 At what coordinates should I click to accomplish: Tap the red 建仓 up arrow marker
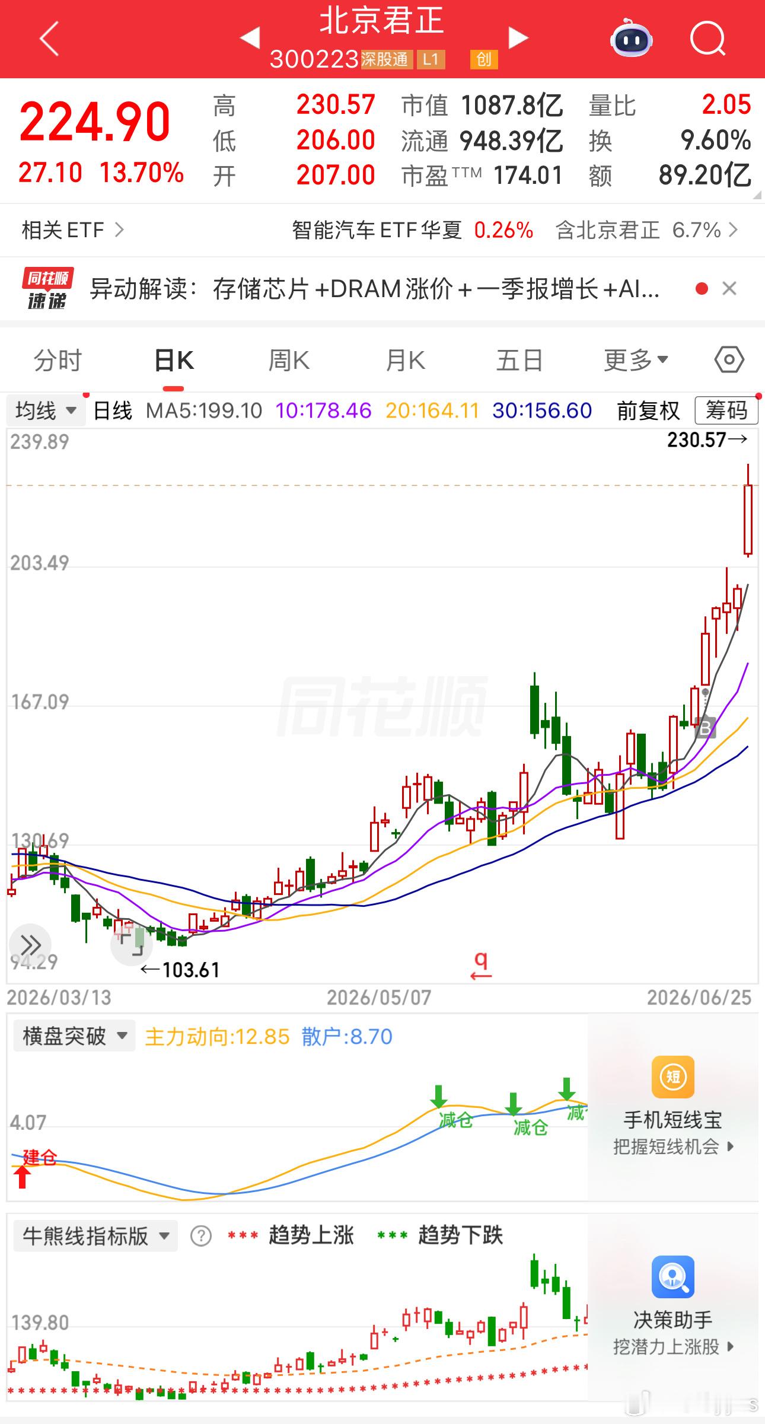[23, 1177]
